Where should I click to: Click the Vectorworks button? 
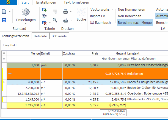(x=100, y=10)
